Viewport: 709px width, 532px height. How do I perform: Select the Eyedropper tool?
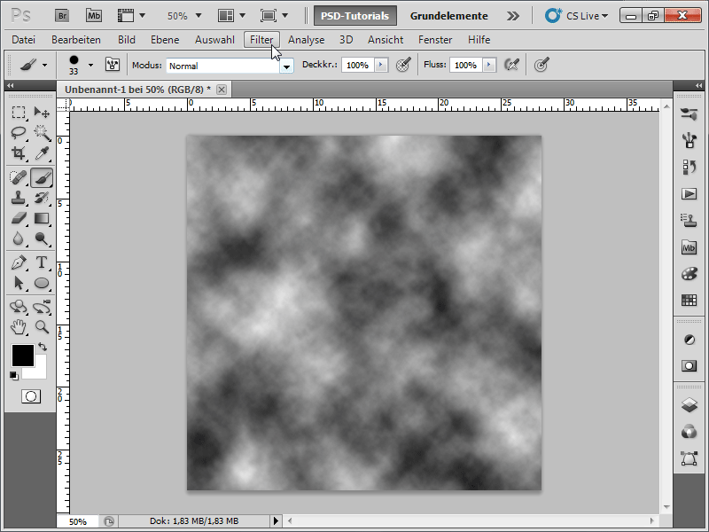(42, 153)
